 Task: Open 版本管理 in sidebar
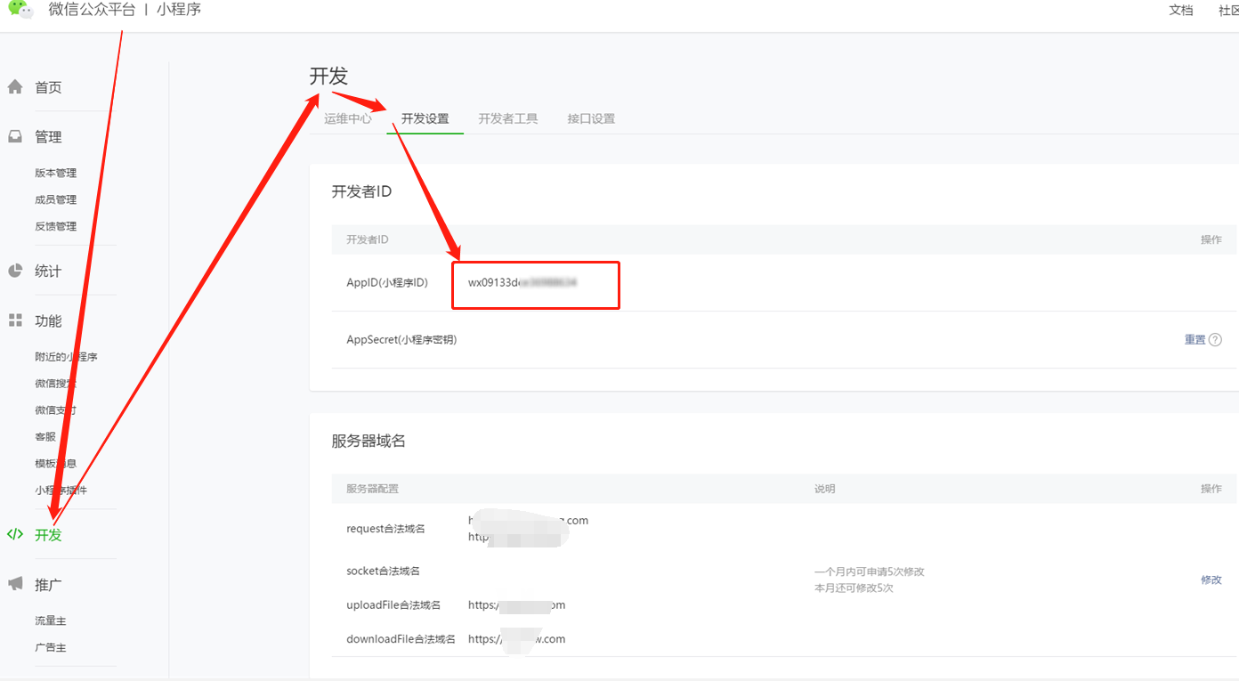click(x=56, y=173)
